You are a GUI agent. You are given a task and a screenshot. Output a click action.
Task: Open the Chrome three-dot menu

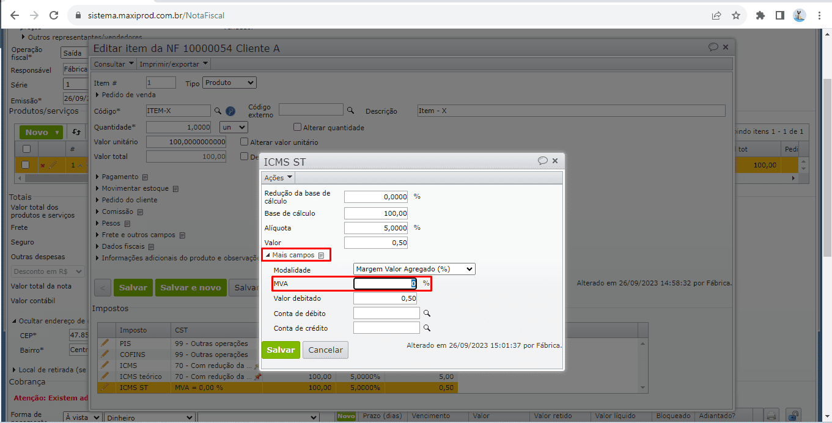coord(820,15)
